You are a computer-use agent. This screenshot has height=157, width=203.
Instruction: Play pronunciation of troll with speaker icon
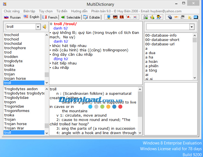(44, 27)
